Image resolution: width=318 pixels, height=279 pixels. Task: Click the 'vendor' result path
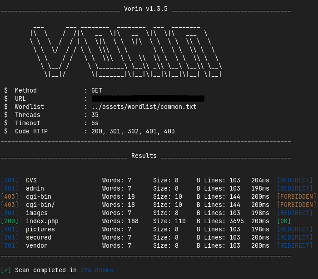point(37,245)
